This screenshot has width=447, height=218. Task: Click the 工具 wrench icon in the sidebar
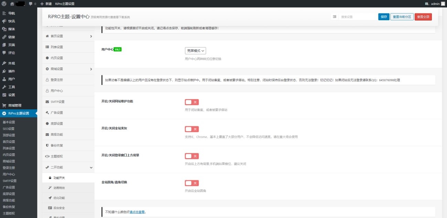4,87
